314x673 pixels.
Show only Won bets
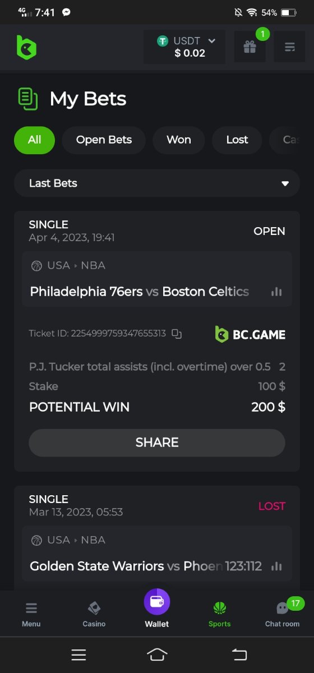[179, 140]
